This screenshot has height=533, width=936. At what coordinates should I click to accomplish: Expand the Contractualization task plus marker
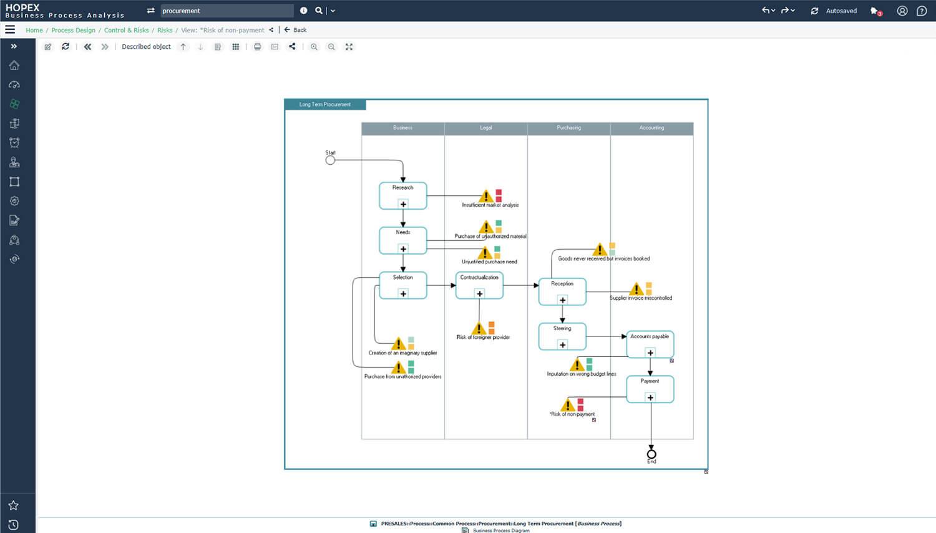[x=480, y=294]
